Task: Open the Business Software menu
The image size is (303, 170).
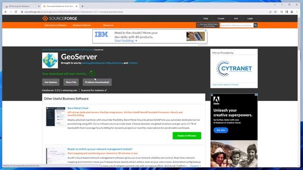Action: (82, 25)
